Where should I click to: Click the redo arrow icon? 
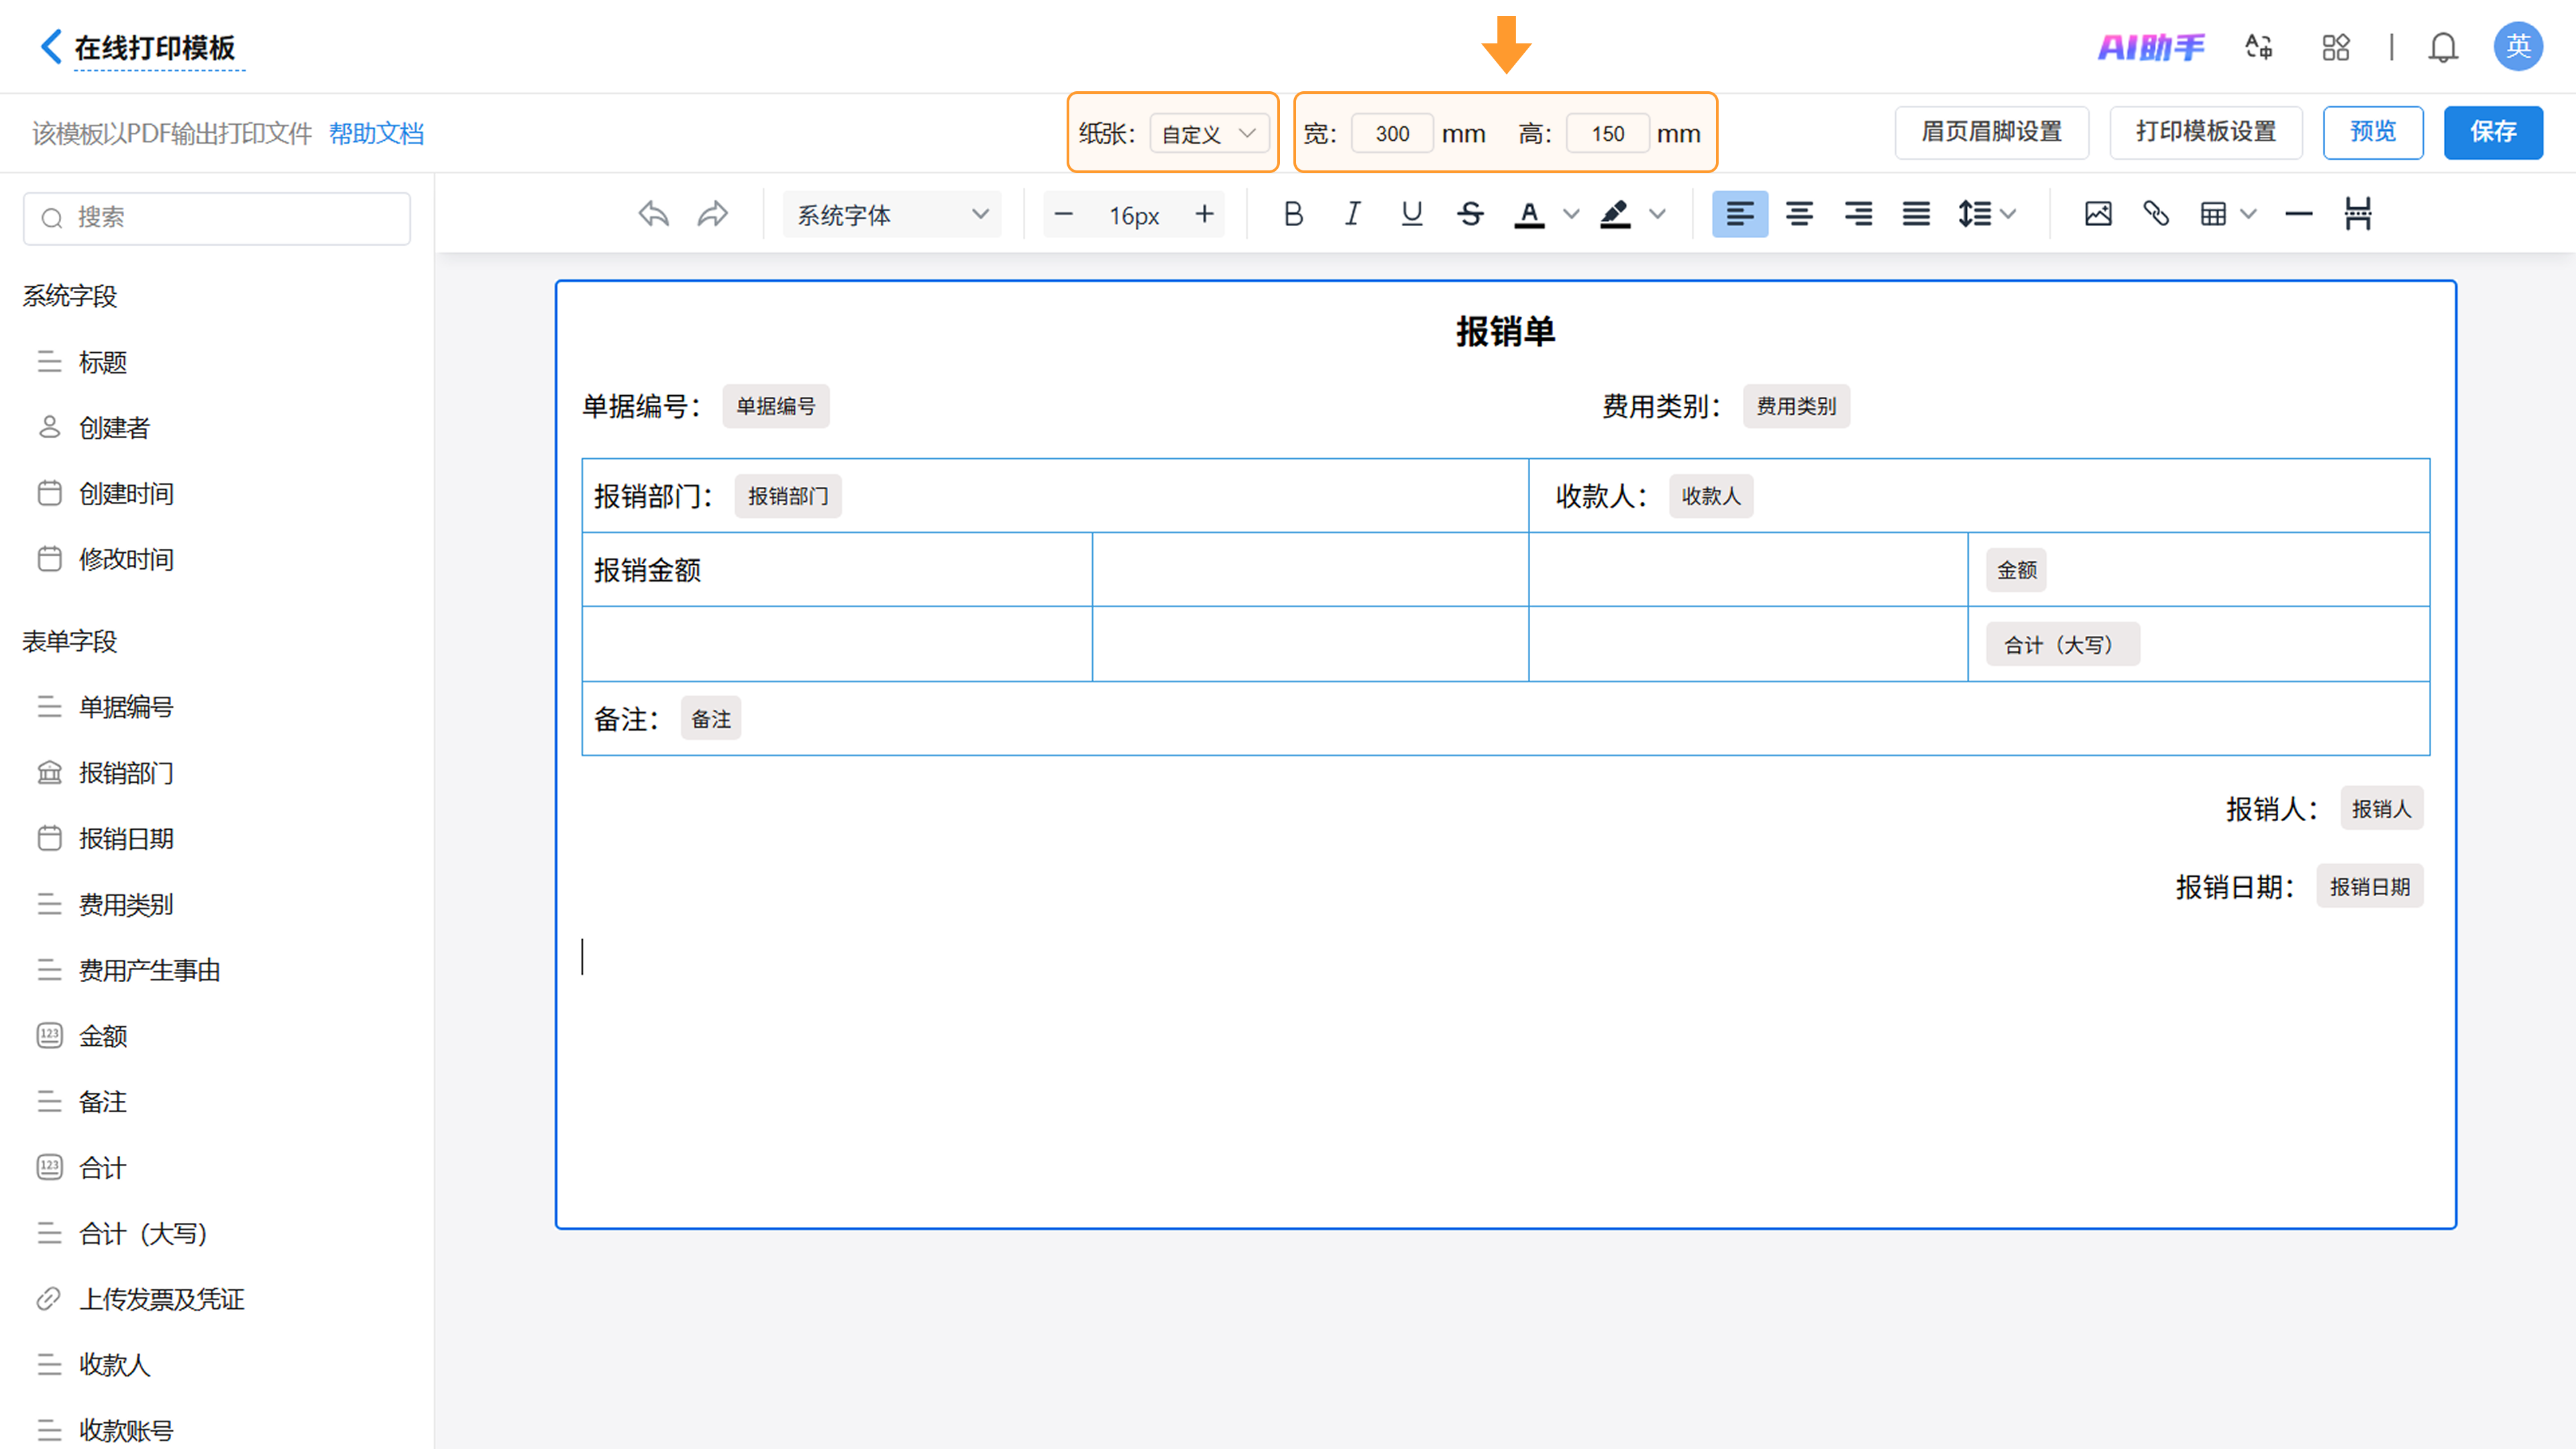click(712, 214)
